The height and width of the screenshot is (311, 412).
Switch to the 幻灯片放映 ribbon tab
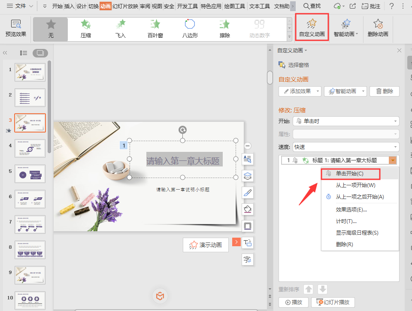pyautogui.click(x=125, y=6)
